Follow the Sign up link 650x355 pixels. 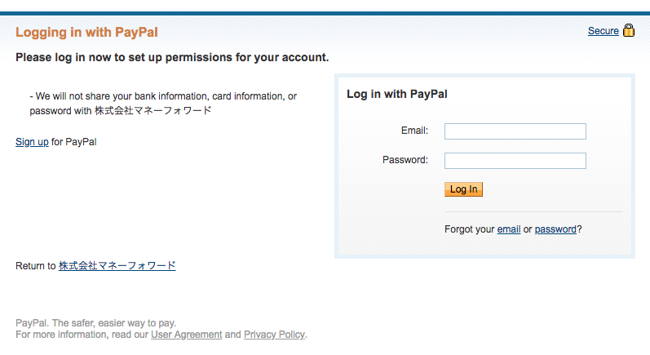click(32, 142)
